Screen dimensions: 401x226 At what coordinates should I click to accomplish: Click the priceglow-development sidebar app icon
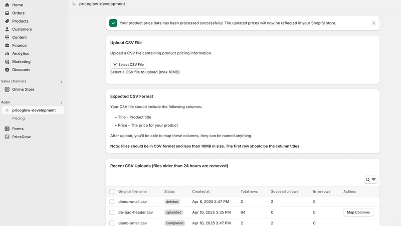point(7,110)
